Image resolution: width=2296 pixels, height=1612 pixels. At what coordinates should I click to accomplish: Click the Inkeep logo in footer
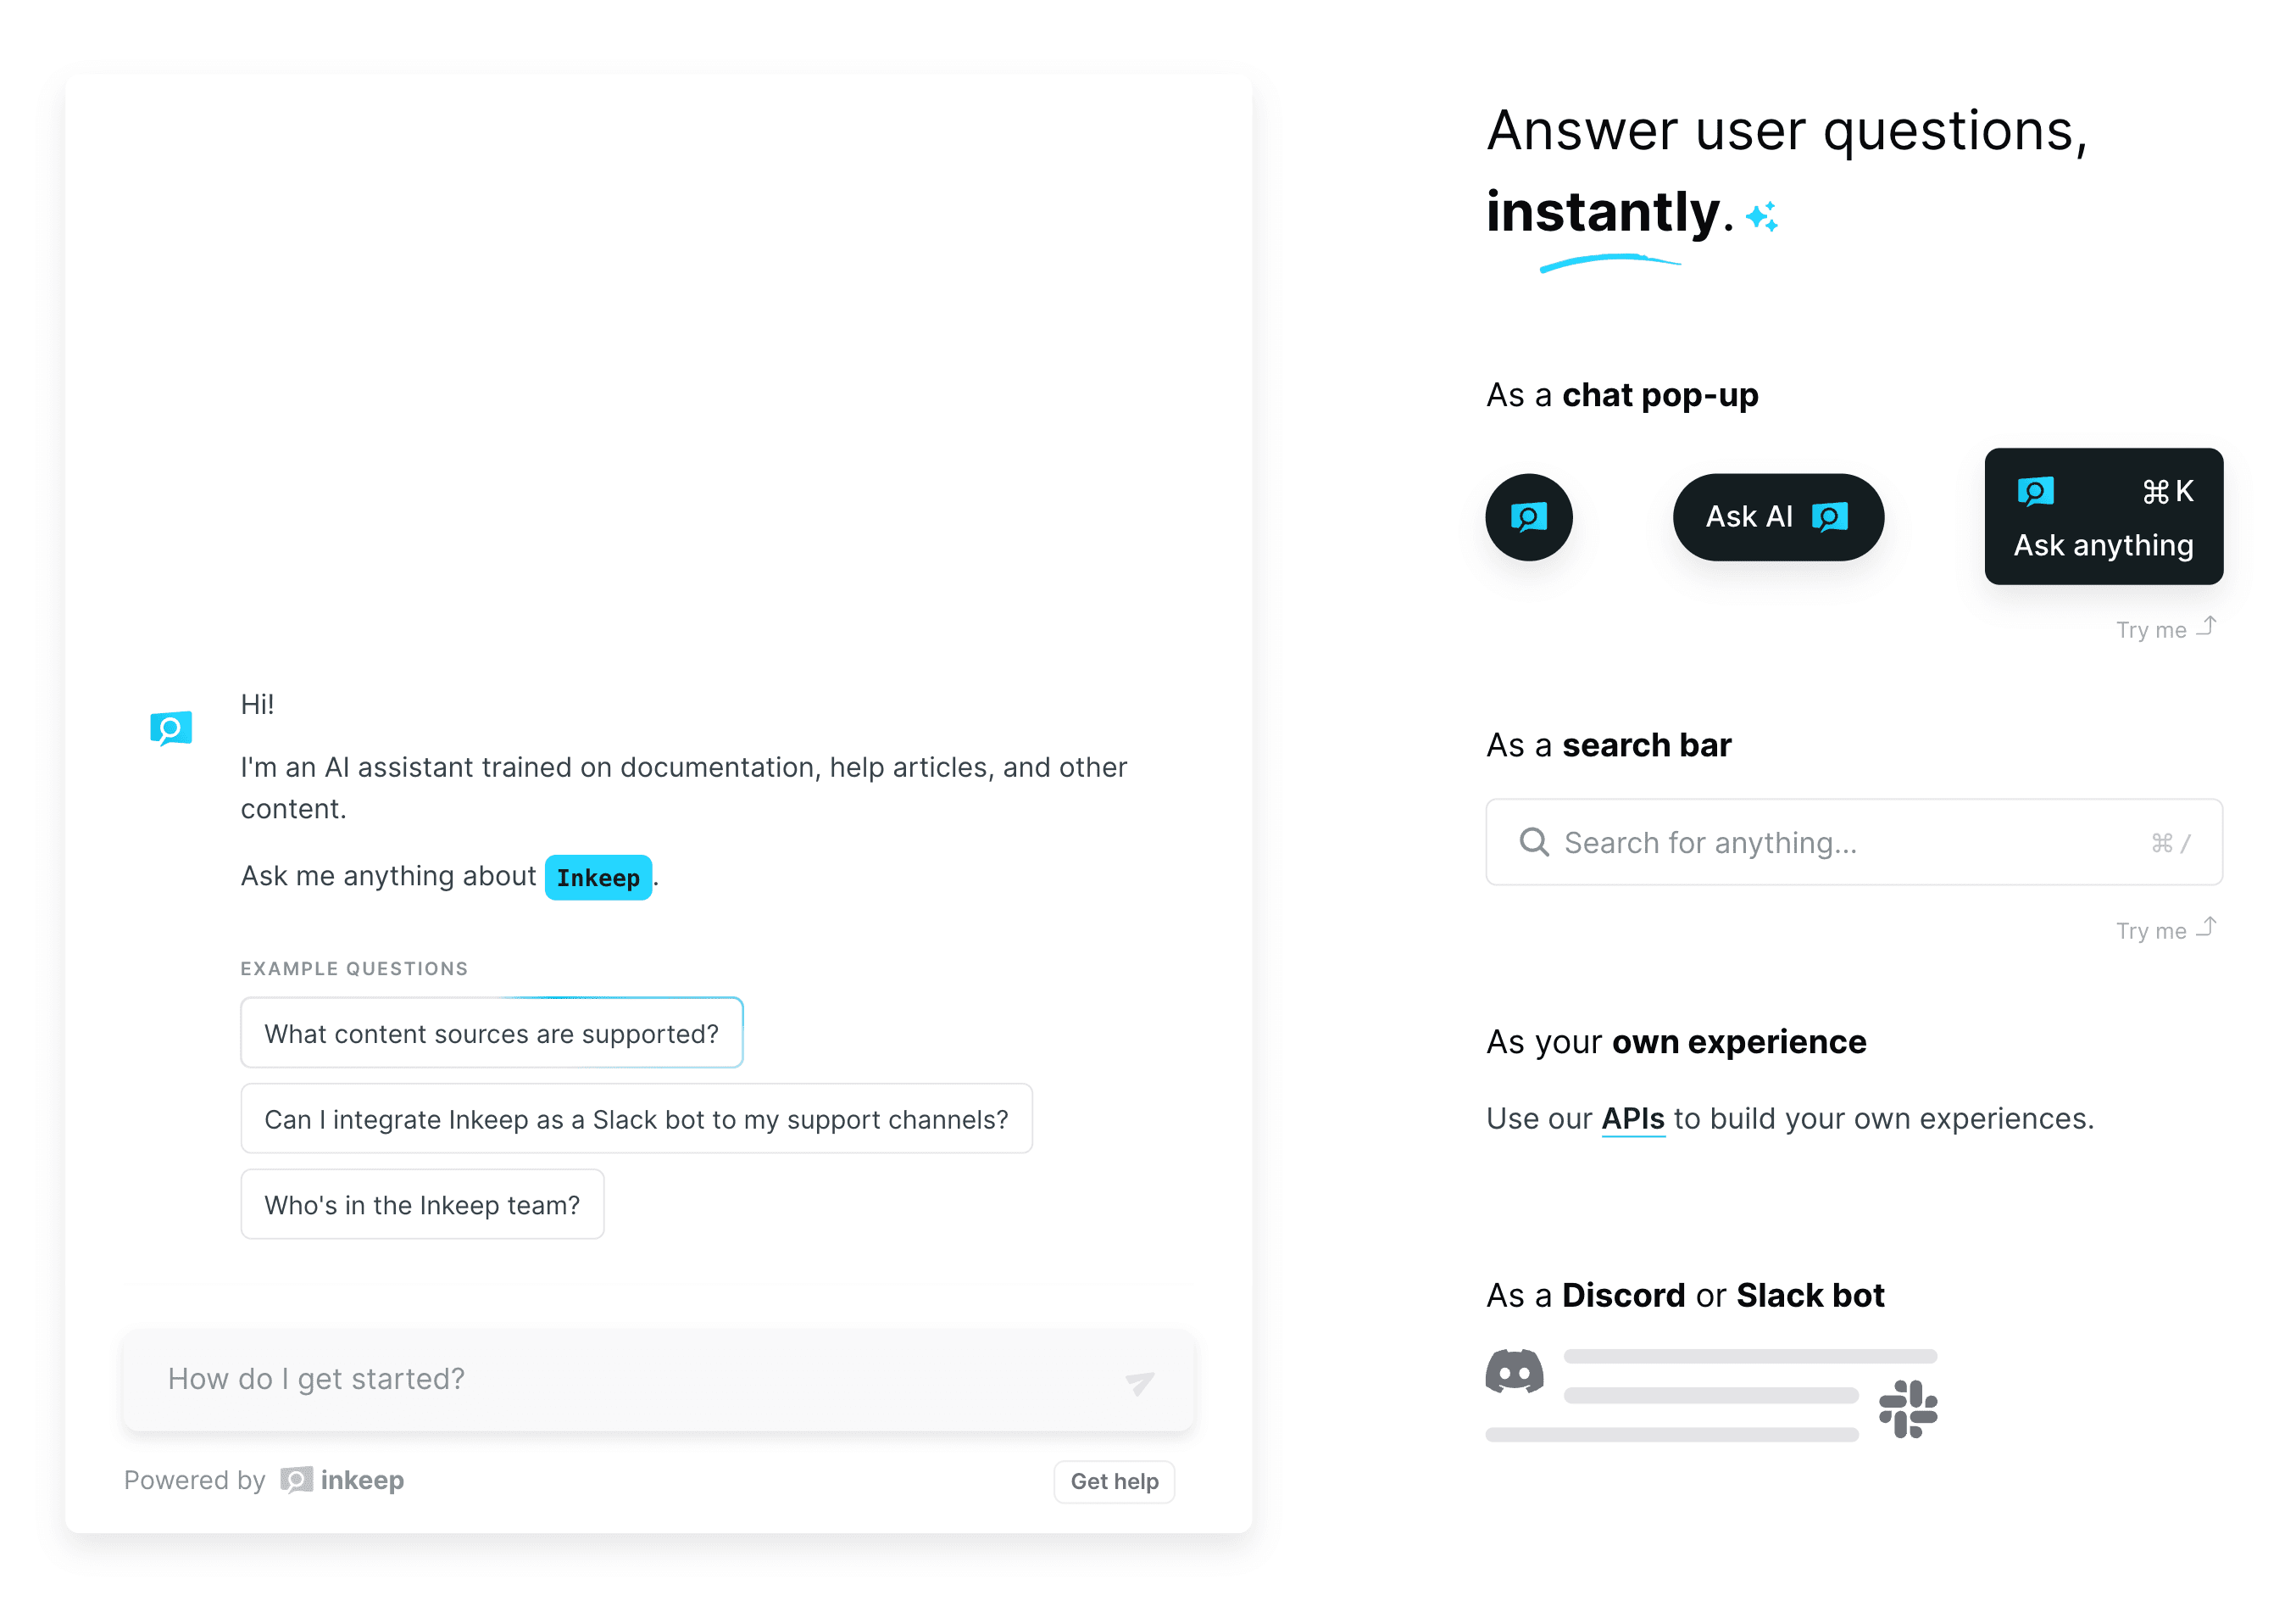point(297,1480)
